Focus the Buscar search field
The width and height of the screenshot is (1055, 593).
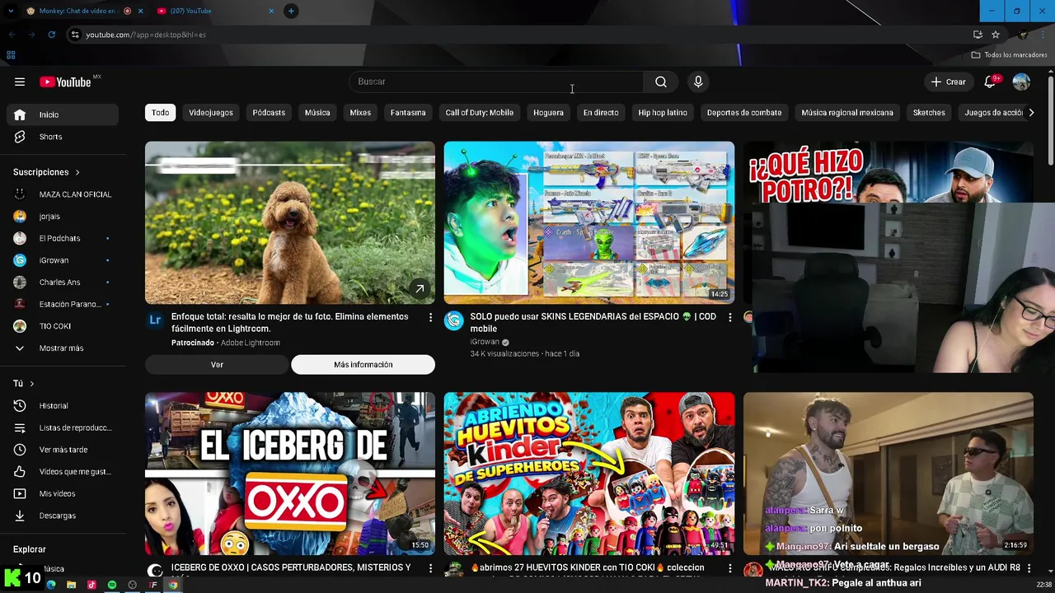(x=497, y=82)
